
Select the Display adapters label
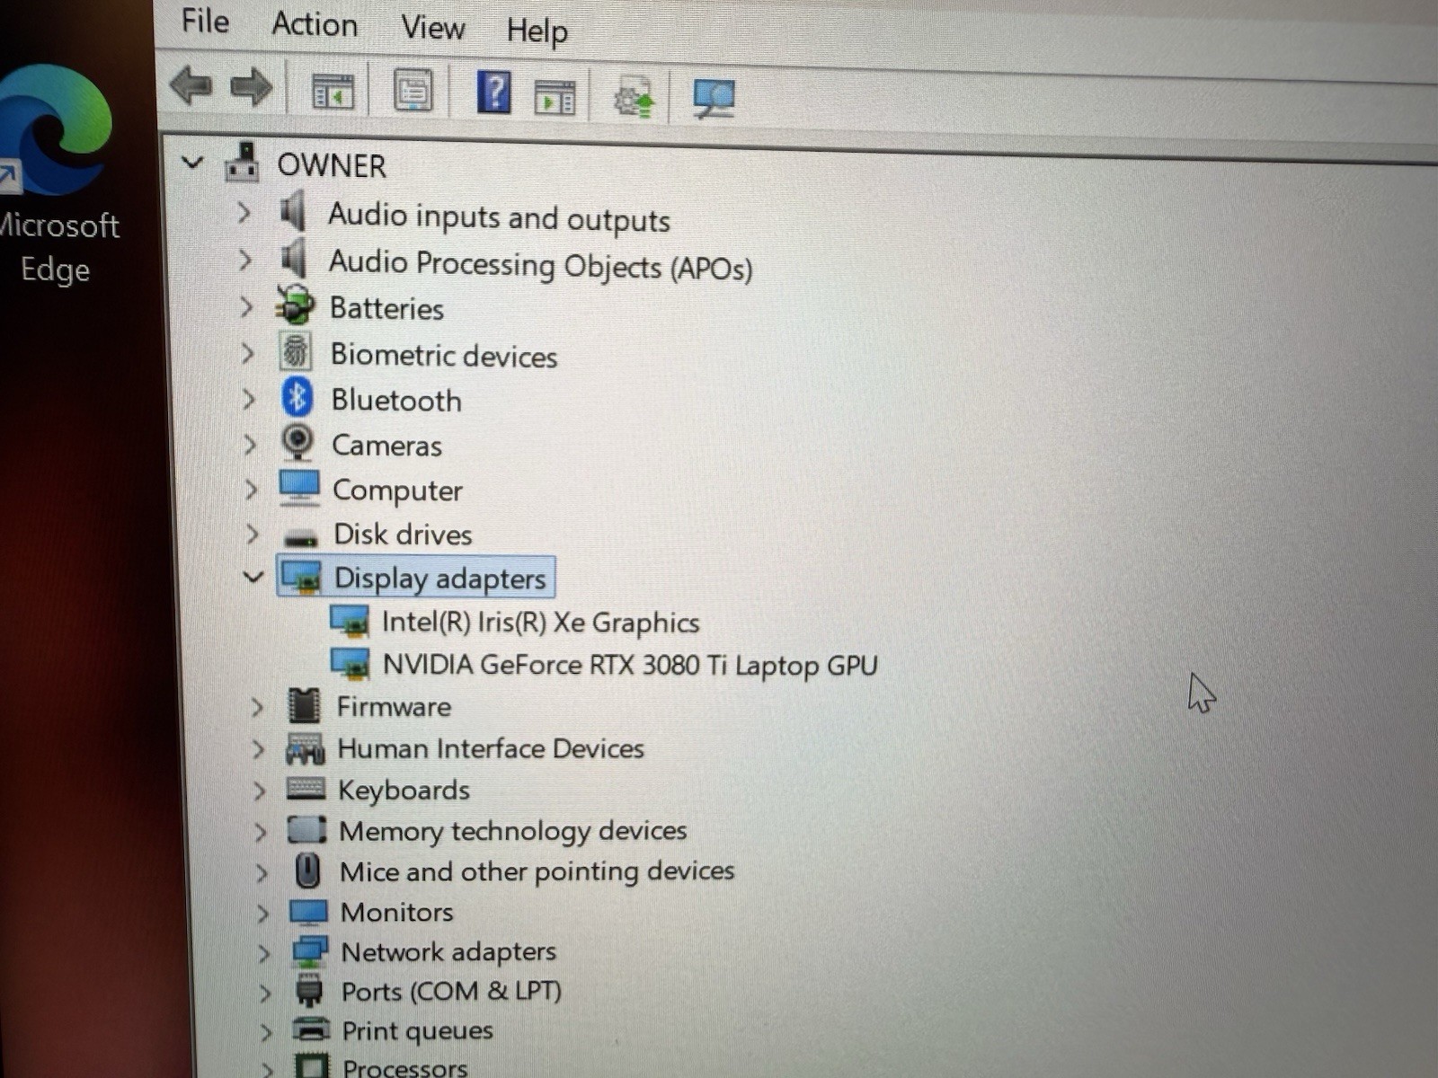tap(439, 579)
